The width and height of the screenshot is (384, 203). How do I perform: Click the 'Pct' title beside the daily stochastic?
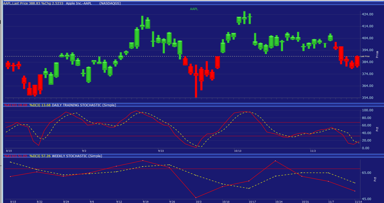(377, 129)
